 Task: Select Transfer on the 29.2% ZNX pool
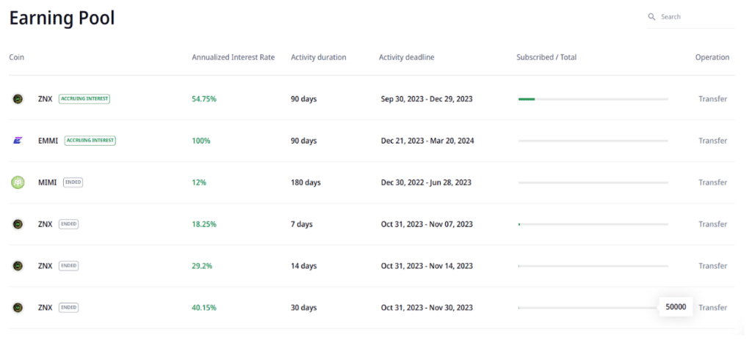point(712,266)
